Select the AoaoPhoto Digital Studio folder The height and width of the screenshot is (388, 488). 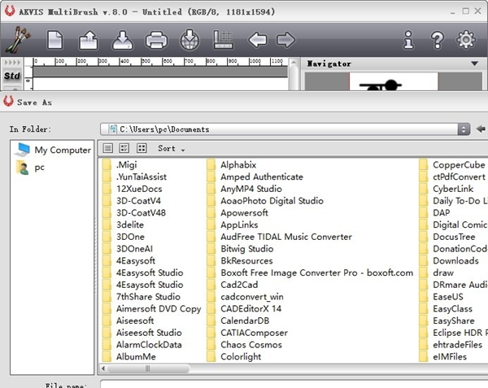pos(265,201)
